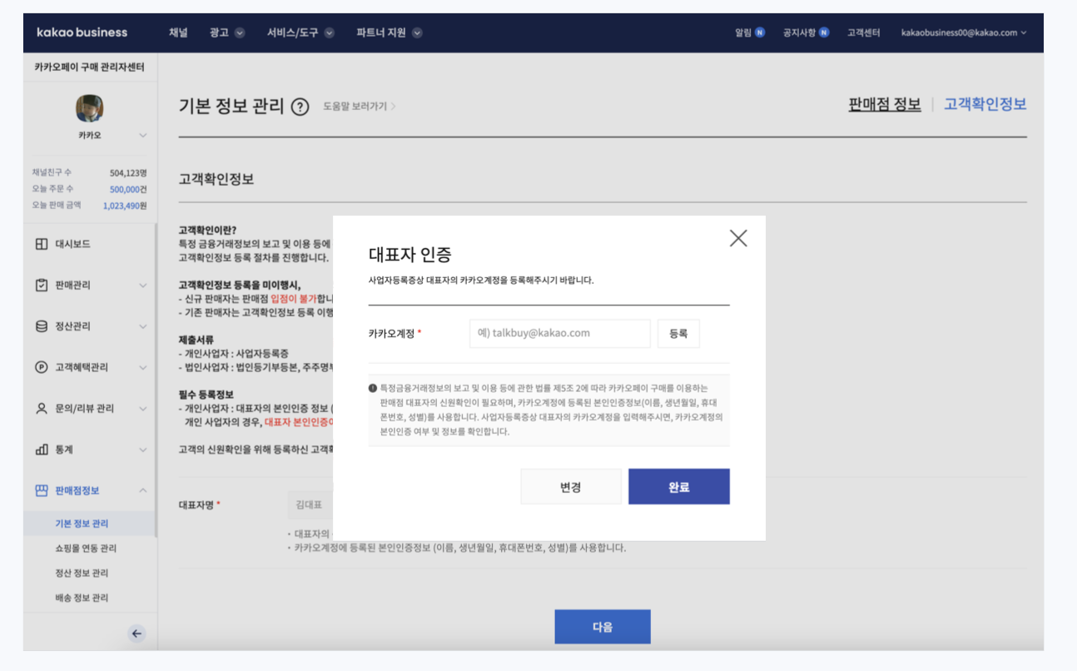Collapse the 판매점정보 sidebar chevron
Viewport: 1077px width, 671px height.
(x=142, y=490)
